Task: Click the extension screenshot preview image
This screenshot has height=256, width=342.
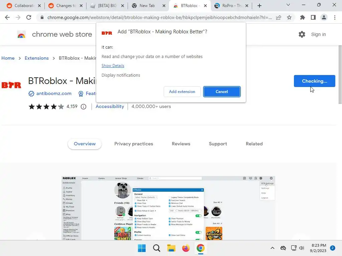Action: [168, 208]
